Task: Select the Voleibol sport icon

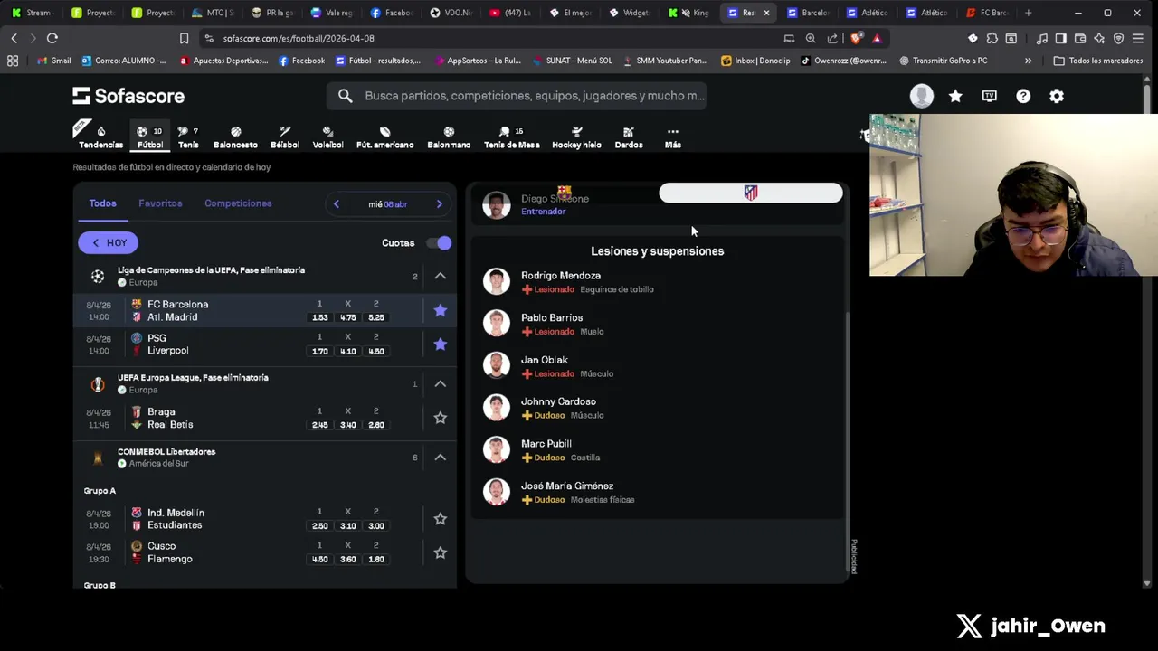Action: tap(327, 137)
